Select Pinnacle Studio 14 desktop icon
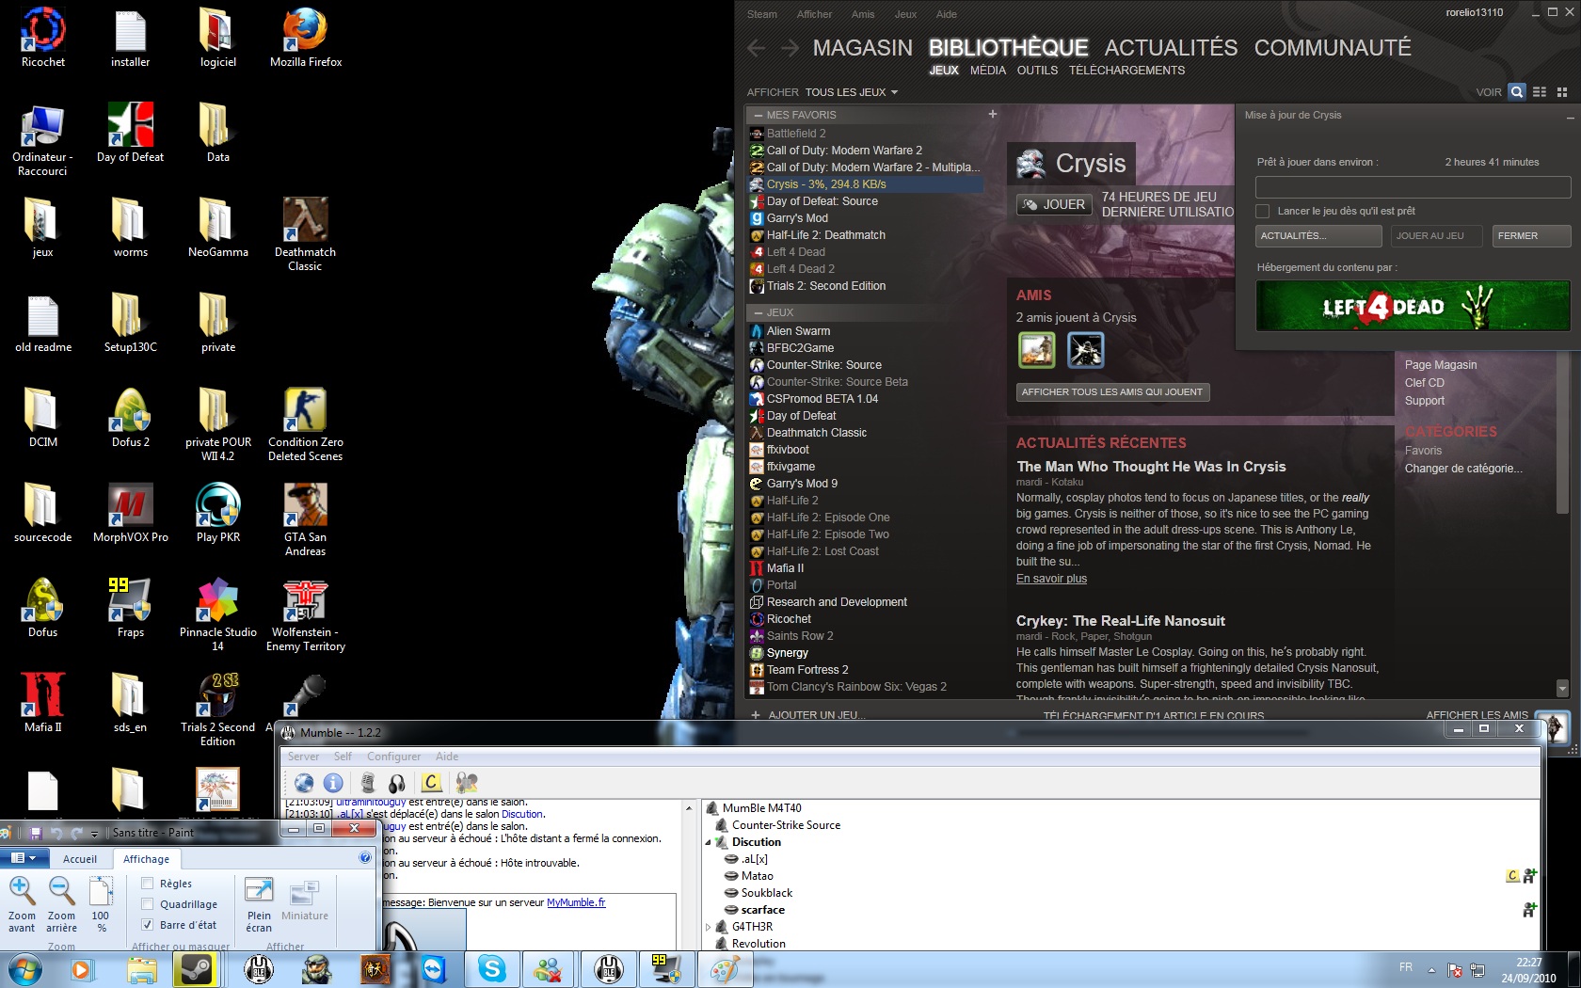The height and width of the screenshot is (988, 1581). [217, 614]
